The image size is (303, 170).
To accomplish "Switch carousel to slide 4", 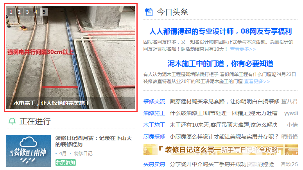I will point(36,12).
